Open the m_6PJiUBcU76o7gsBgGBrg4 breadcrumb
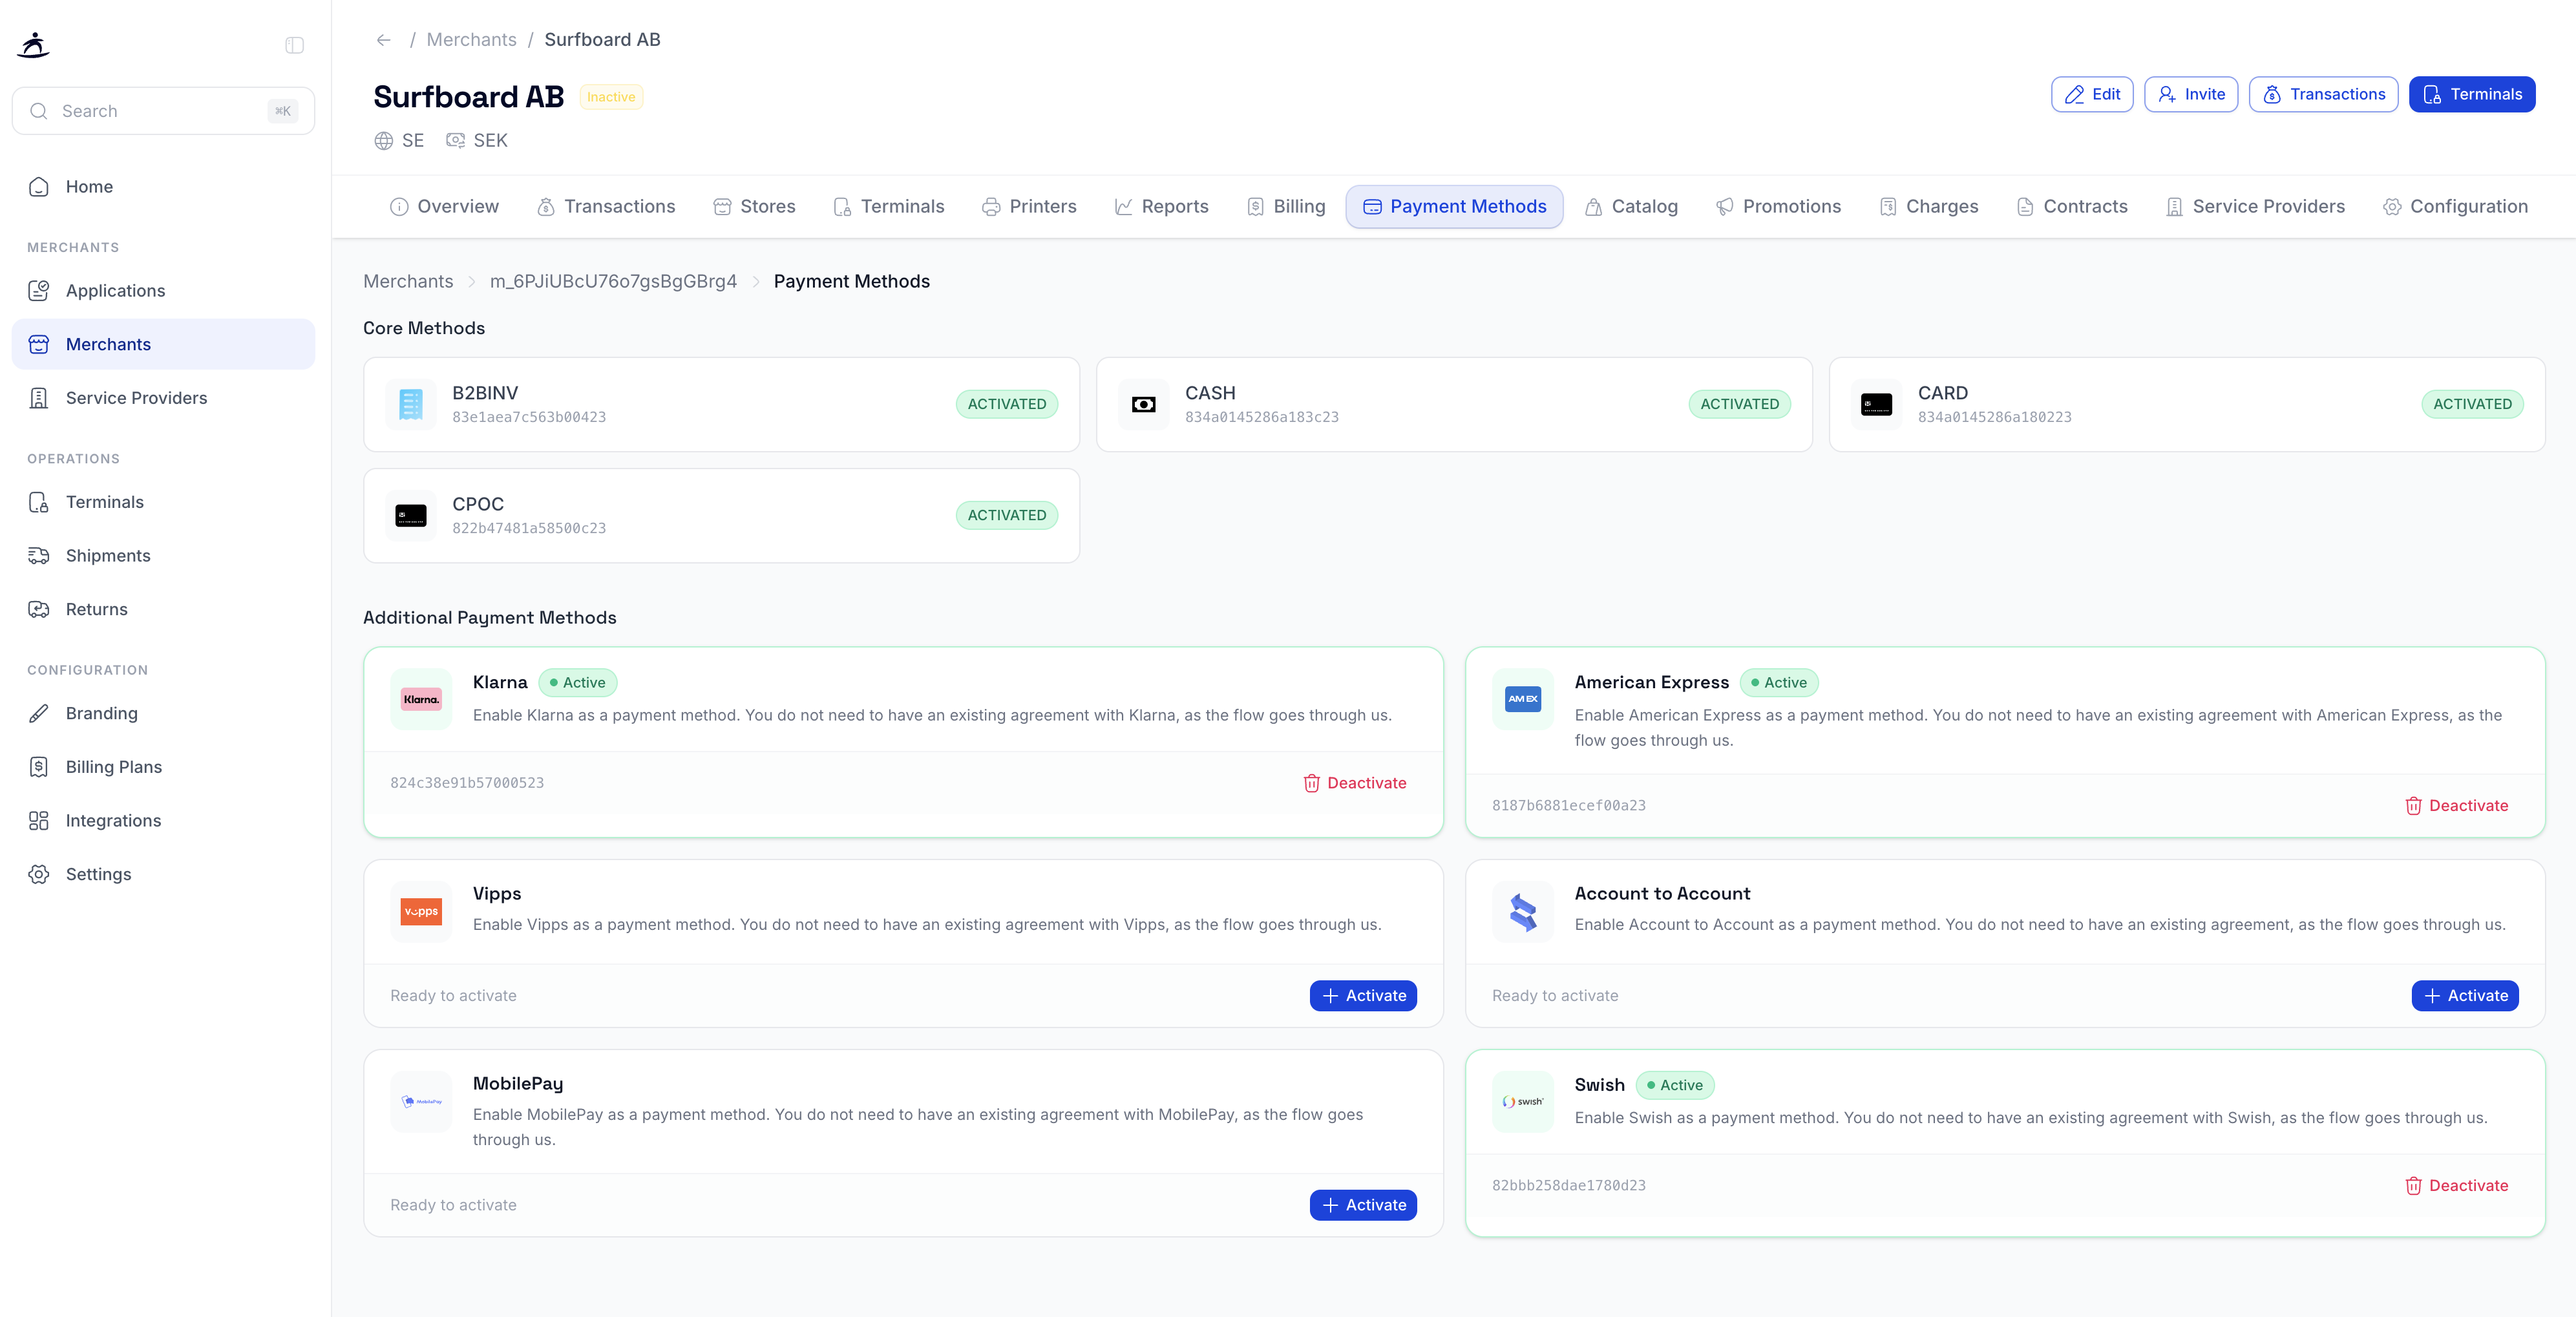This screenshot has height=1317, width=2576. [613, 281]
